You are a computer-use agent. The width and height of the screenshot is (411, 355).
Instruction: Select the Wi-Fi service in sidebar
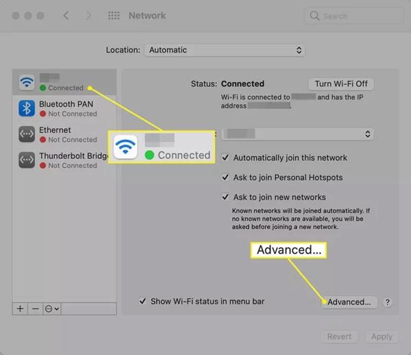coord(64,82)
